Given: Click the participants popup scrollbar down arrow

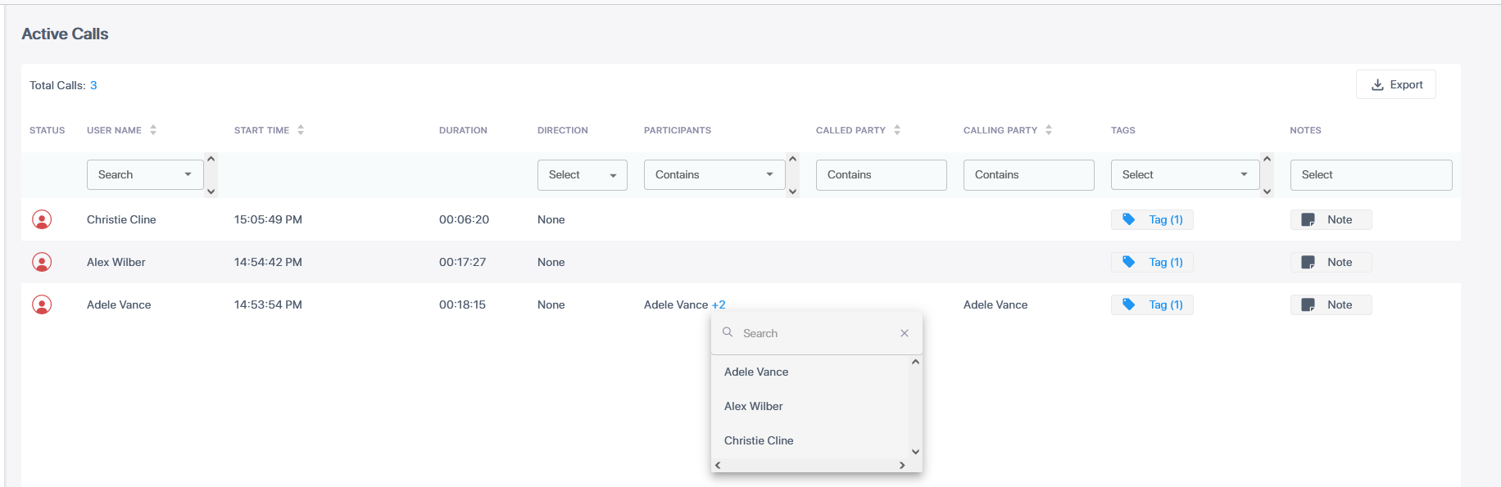Looking at the screenshot, I should pos(915,452).
